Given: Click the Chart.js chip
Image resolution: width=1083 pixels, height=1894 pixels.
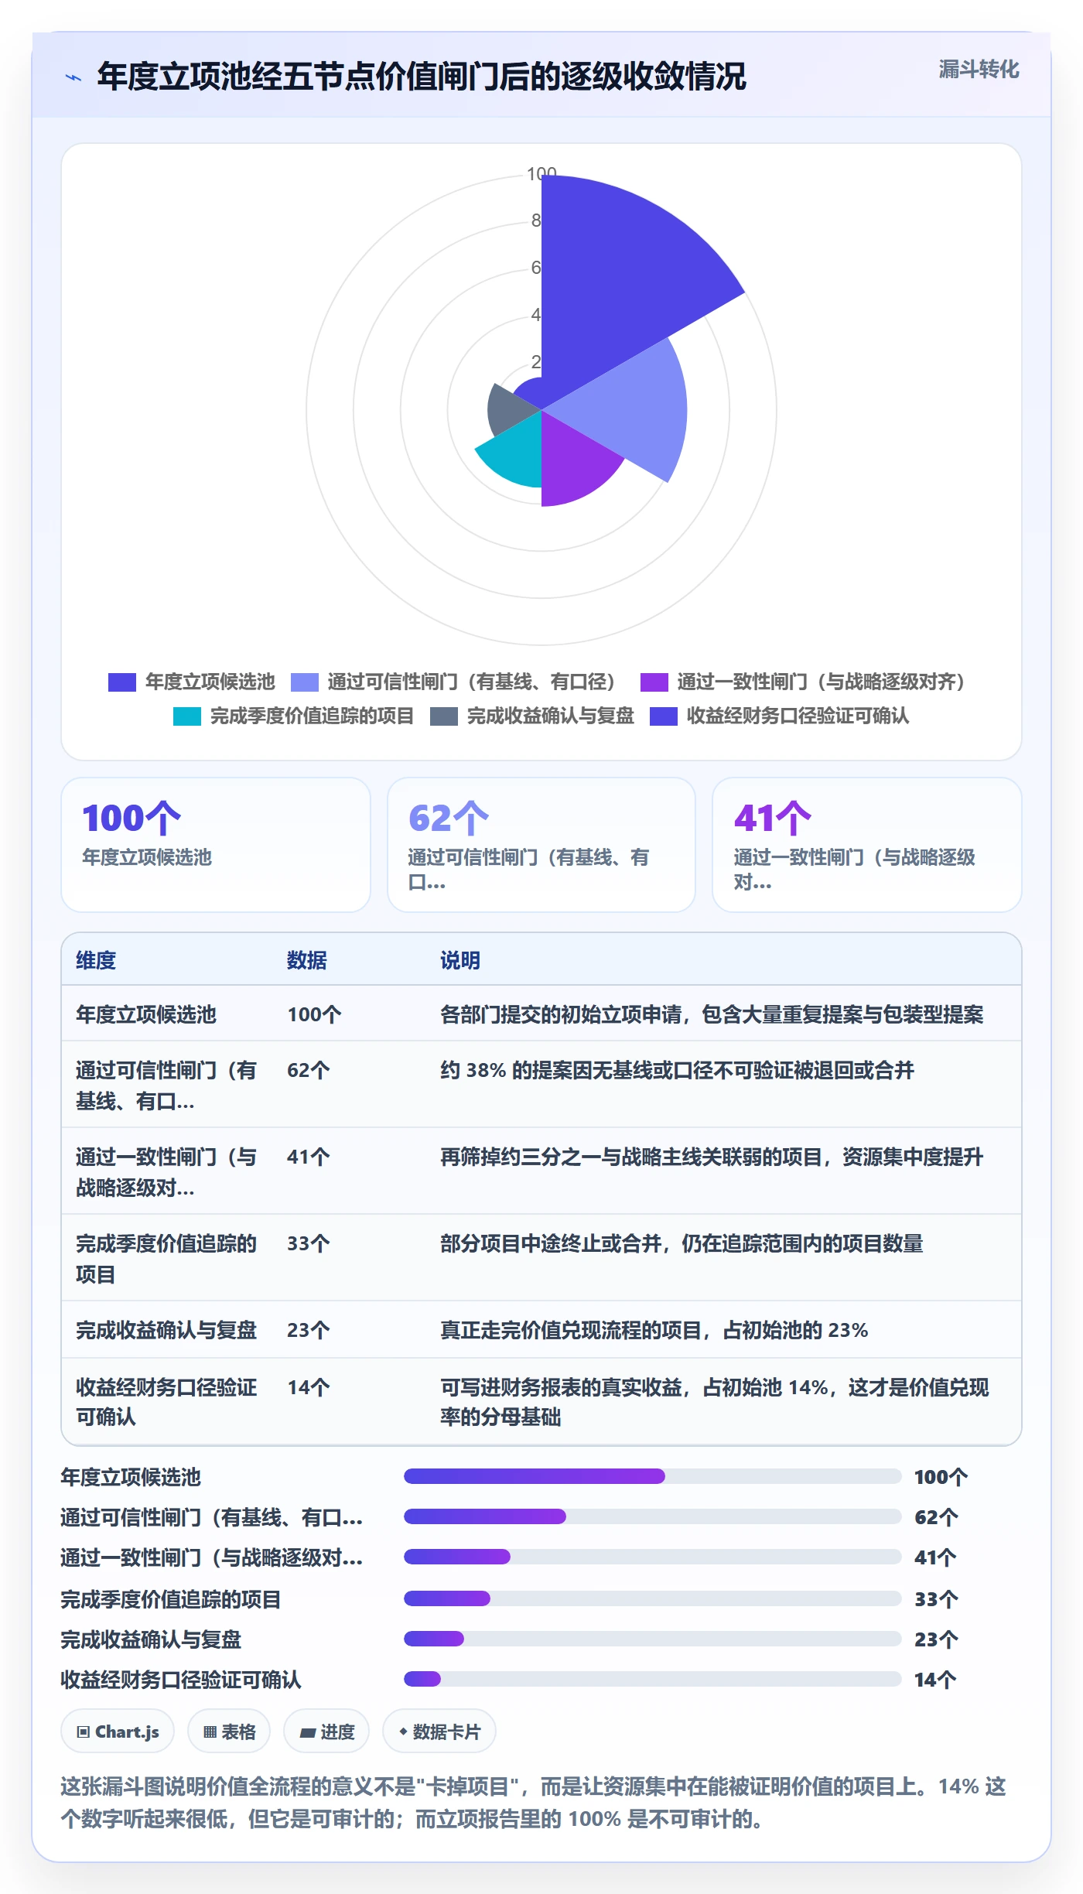Looking at the screenshot, I should 118,1732.
